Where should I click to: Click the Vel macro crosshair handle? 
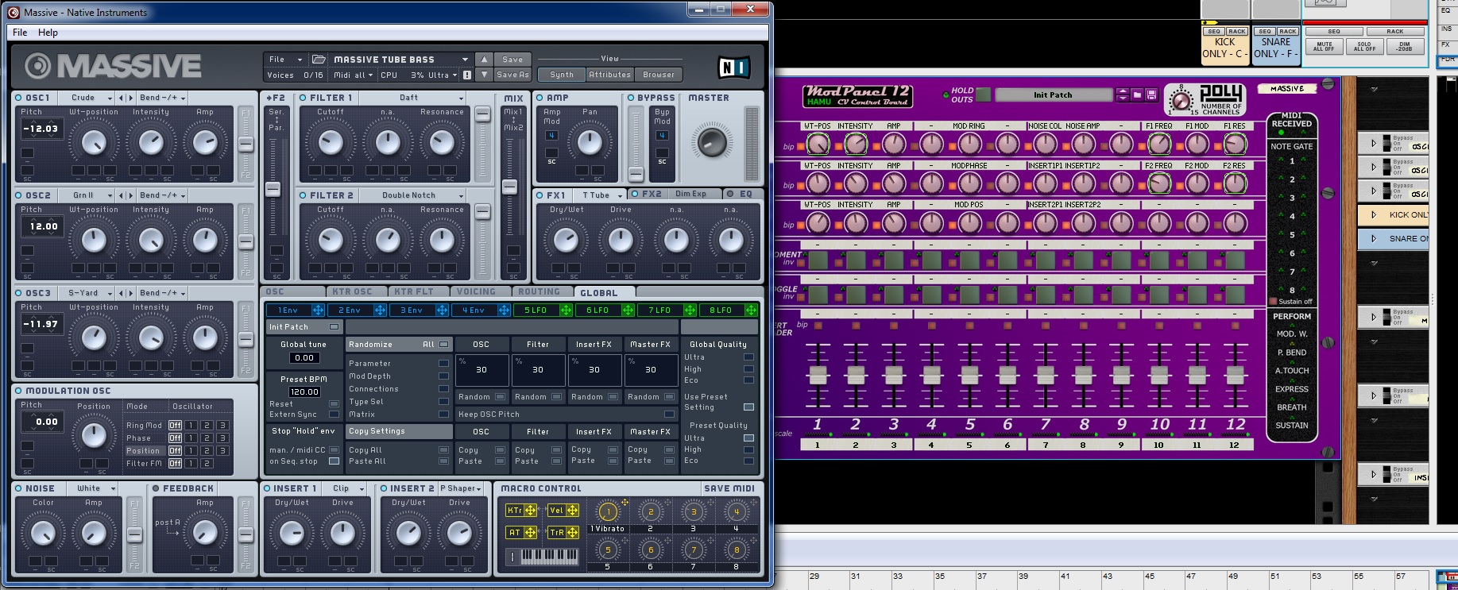[x=572, y=511]
